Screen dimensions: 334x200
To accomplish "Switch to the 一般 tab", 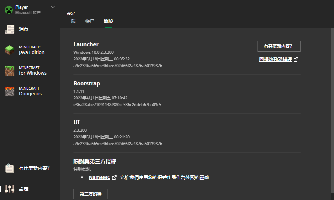I will 71,21.
